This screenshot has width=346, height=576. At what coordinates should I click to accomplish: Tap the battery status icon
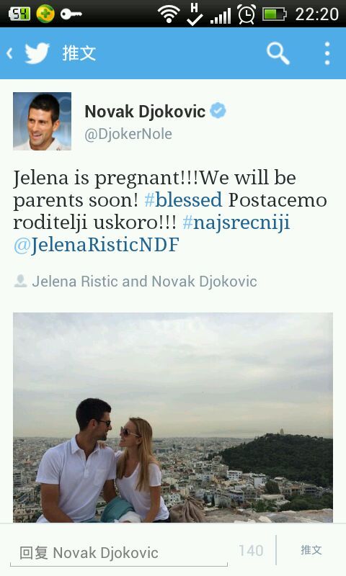pyautogui.click(x=275, y=14)
